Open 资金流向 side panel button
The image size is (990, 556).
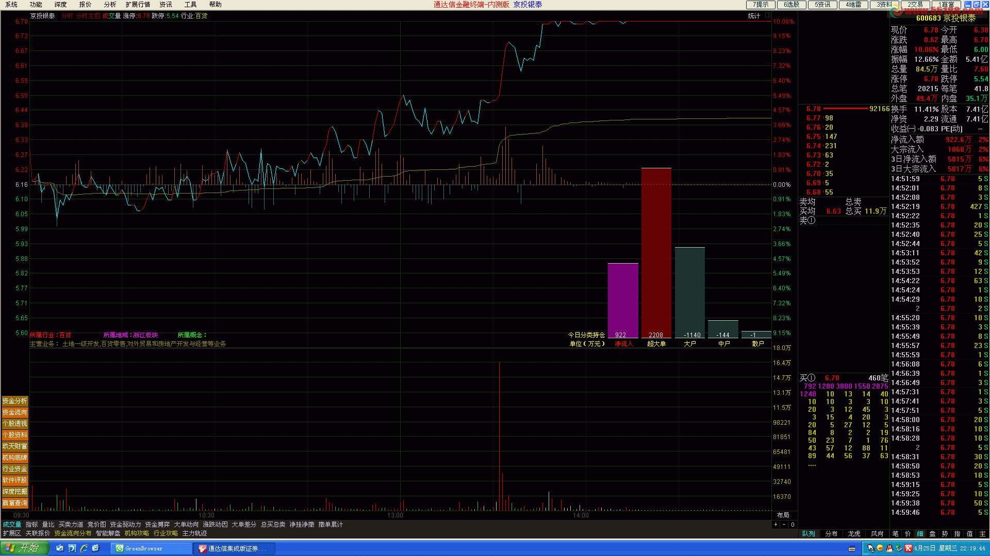pos(15,412)
